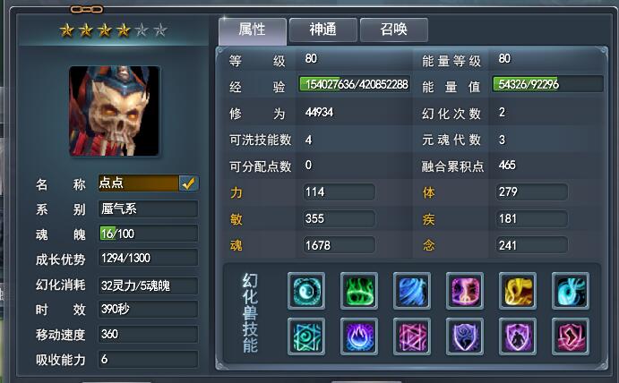Click the purple figure shield skill
The height and width of the screenshot is (383, 619).
[x=518, y=336]
